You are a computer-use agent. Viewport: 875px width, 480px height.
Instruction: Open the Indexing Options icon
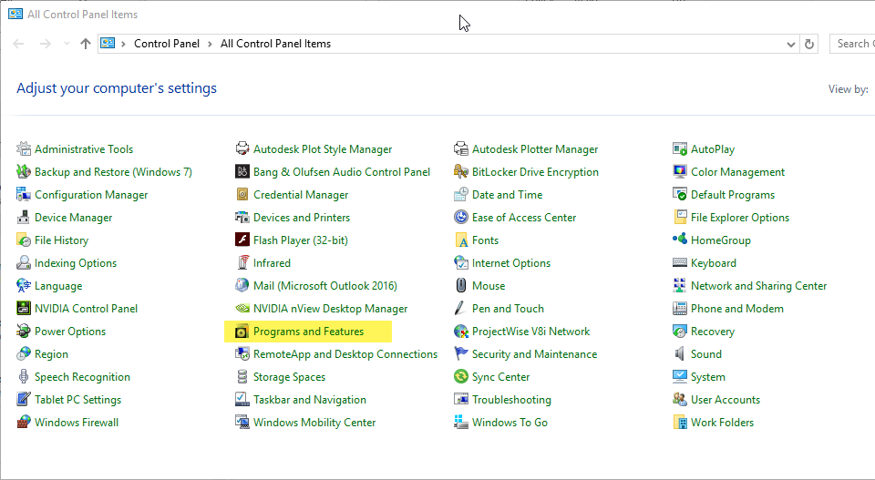[x=24, y=262]
